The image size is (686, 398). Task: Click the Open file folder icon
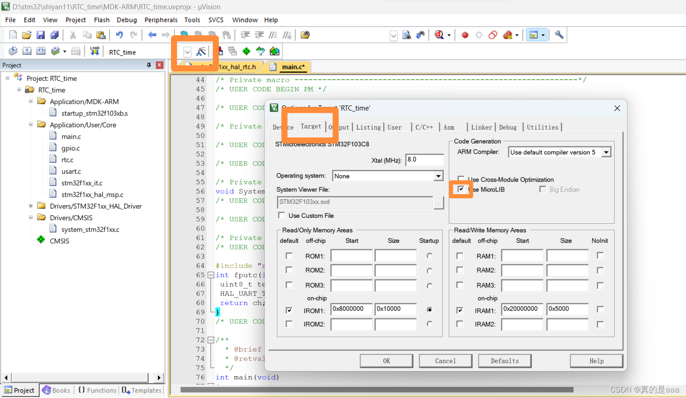tap(26, 35)
